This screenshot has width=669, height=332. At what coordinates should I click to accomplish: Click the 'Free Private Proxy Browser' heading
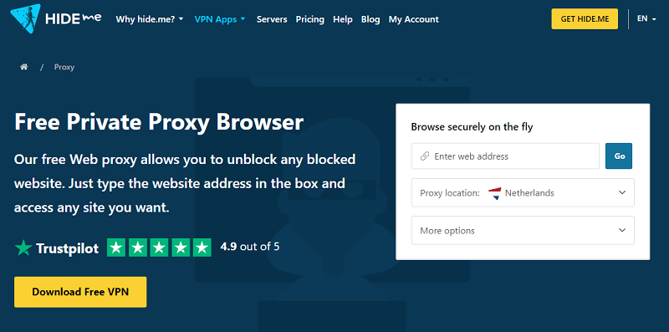pos(159,122)
